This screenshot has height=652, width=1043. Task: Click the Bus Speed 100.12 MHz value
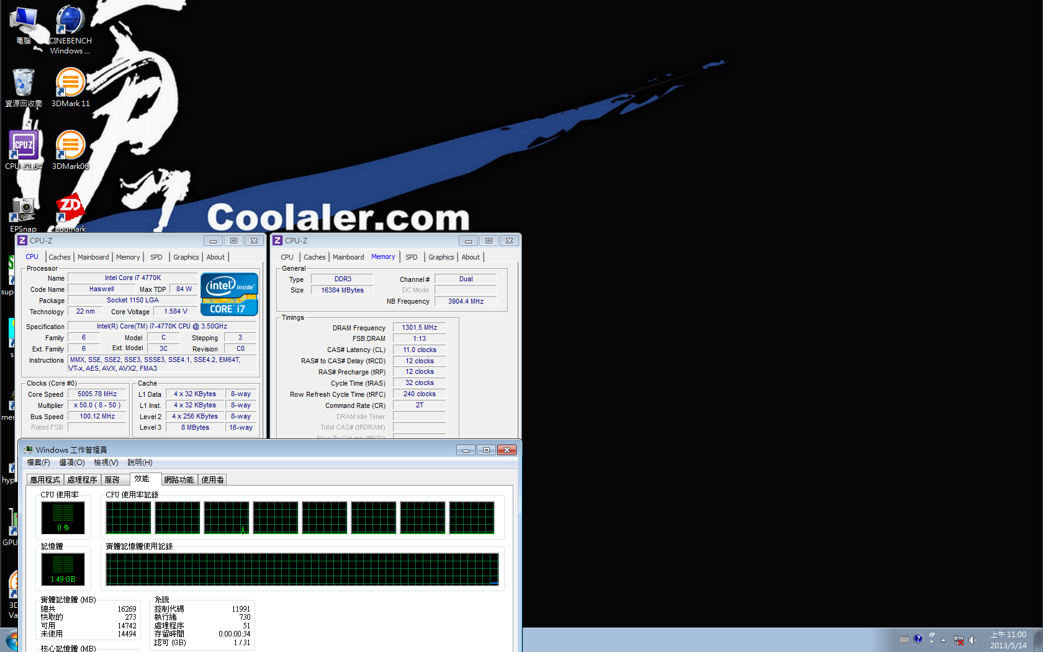pos(97,416)
